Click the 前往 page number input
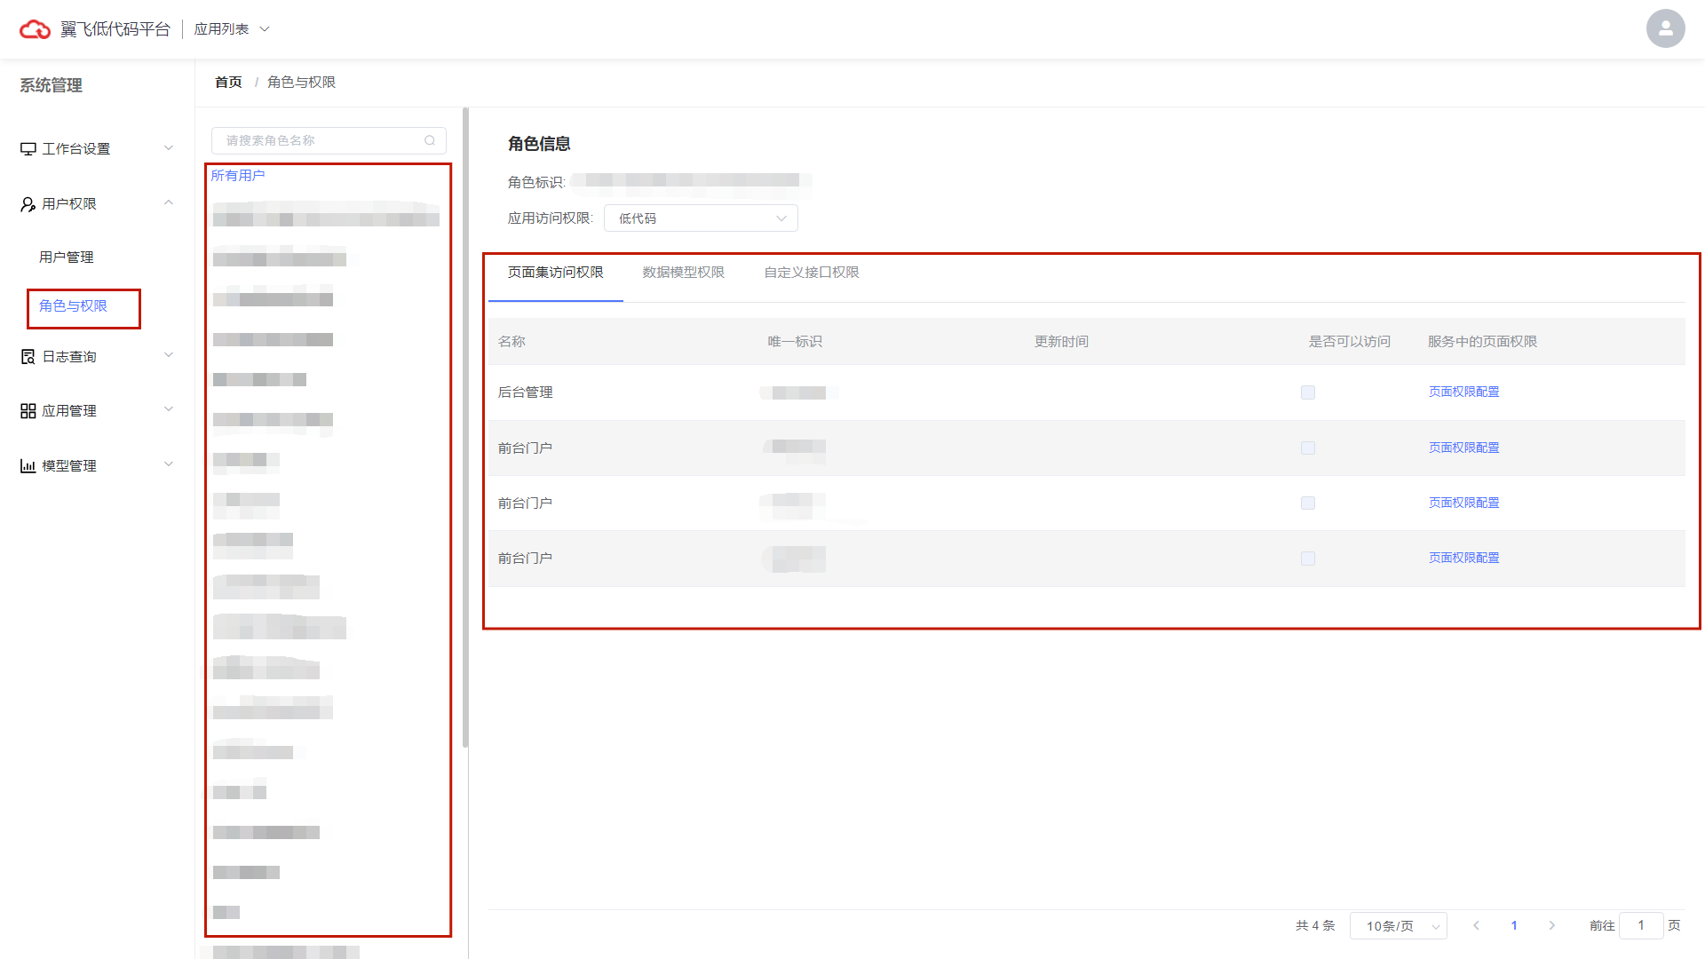 click(x=1641, y=925)
